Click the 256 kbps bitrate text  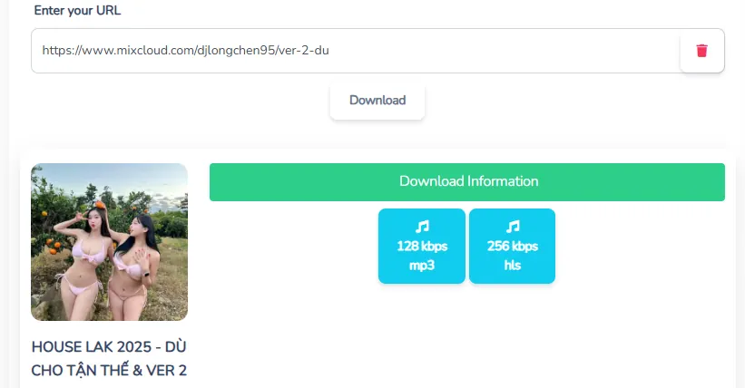tap(512, 246)
